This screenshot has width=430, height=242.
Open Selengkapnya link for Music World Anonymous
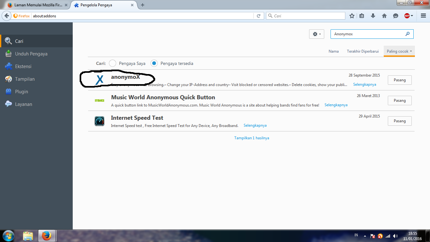click(x=336, y=105)
